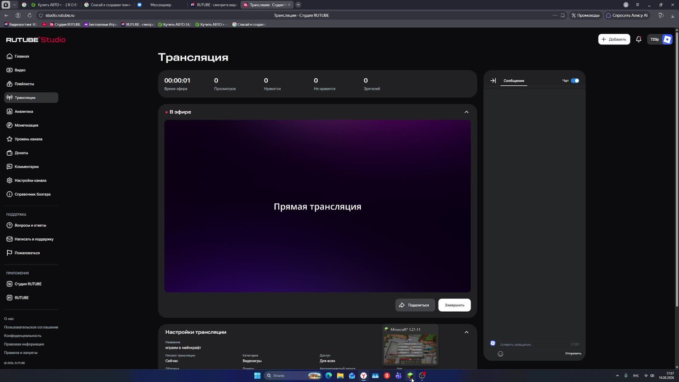The image size is (679, 382).
Task: Click the Minecraft 1.21.11 window thumbnail
Action: (410, 345)
